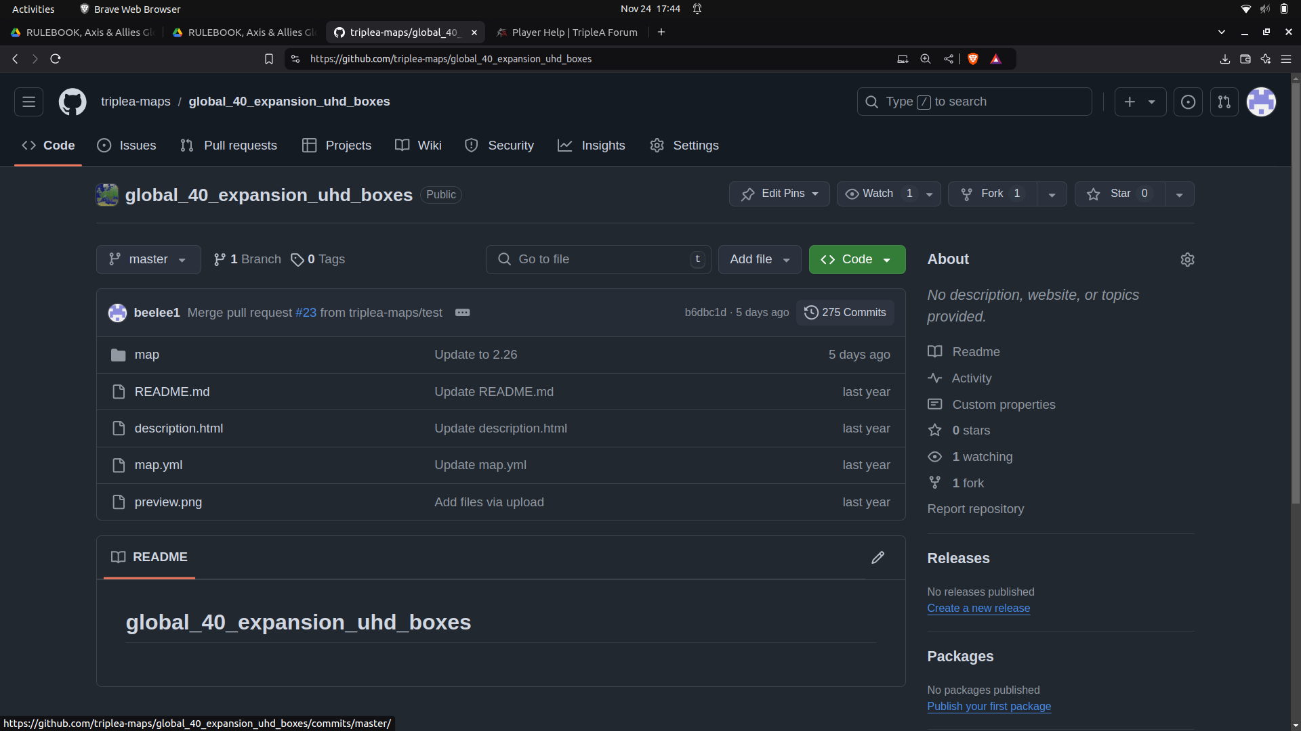Click Create a new release link
Screen dimensions: 1301x731
pos(978,608)
